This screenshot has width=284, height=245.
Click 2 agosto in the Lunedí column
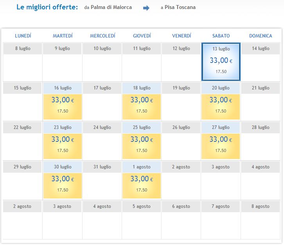point(22,206)
